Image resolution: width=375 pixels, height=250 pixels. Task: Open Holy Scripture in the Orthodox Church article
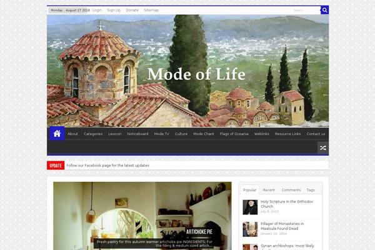click(287, 204)
